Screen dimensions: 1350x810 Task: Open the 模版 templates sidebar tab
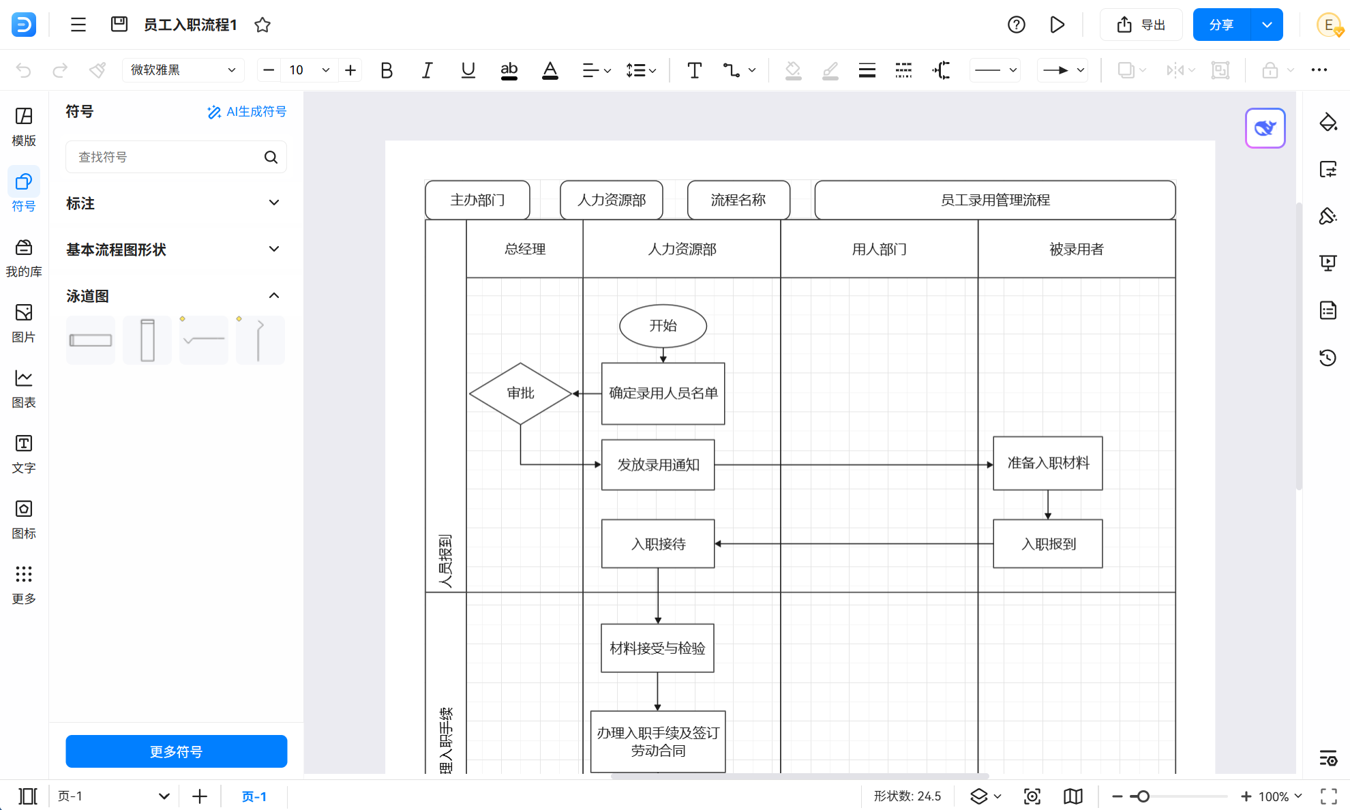pos(24,127)
